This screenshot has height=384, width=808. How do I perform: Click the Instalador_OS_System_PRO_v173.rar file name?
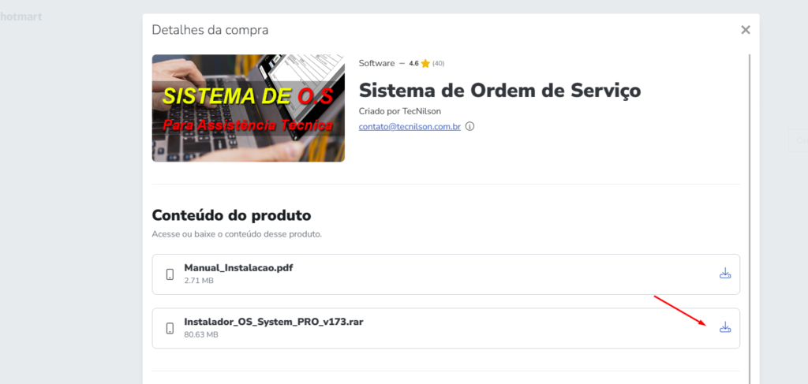pos(274,322)
